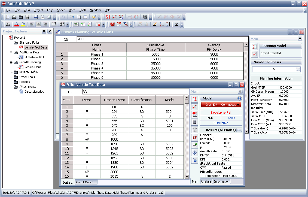Image resolution: width=308 pixels, height=197 pixels.
Task: Select MultiPhase Plot1 in the project tree
Action: 35,57
